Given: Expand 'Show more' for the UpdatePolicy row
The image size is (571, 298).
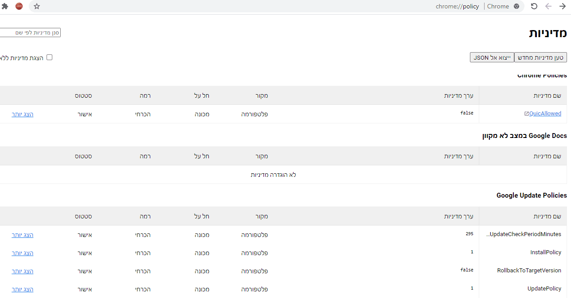Looking at the screenshot, I should point(23,289).
